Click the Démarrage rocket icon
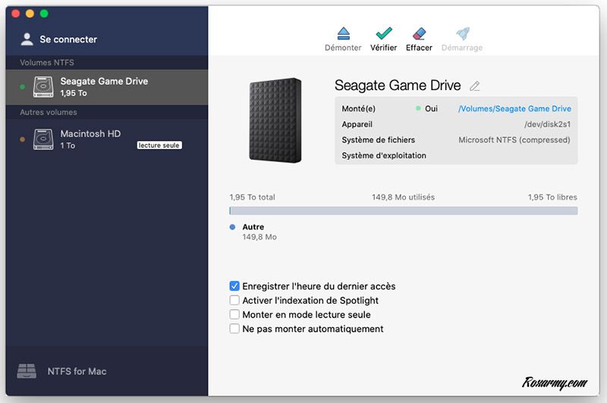The height and width of the screenshot is (403, 607). click(x=462, y=34)
